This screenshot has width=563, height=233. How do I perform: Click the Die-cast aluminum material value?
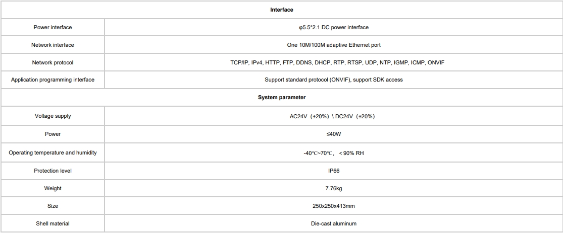tap(333, 223)
